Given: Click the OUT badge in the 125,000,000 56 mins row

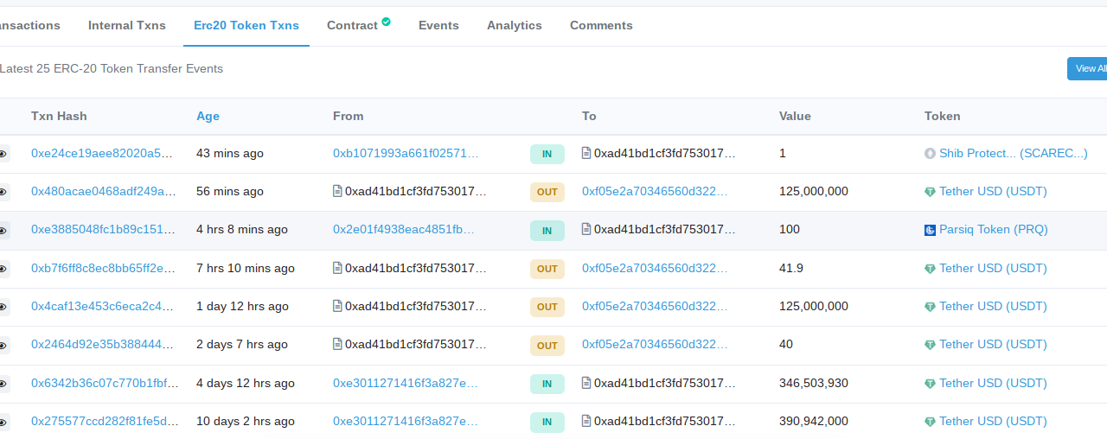Looking at the screenshot, I should pos(547,192).
